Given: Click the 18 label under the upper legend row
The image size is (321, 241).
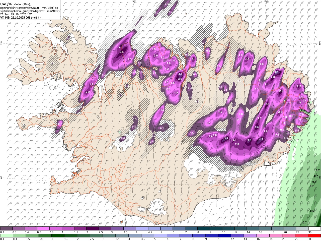Looking at the screenshot, I should (273, 232).
